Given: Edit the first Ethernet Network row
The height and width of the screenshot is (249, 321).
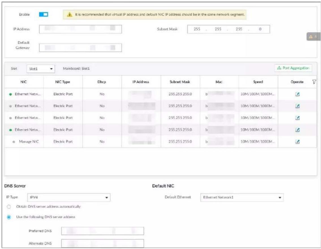Looking at the screenshot, I should (x=298, y=94).
